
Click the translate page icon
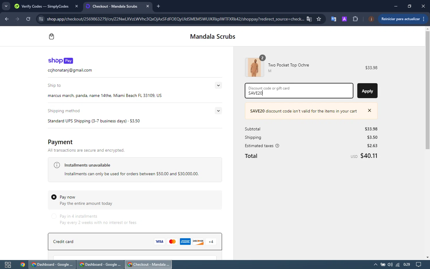309,19
